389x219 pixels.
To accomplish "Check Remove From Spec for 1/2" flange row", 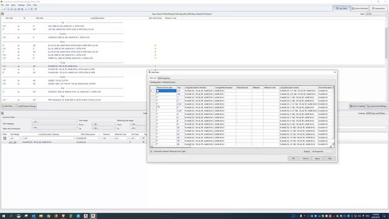I will 157,91.
